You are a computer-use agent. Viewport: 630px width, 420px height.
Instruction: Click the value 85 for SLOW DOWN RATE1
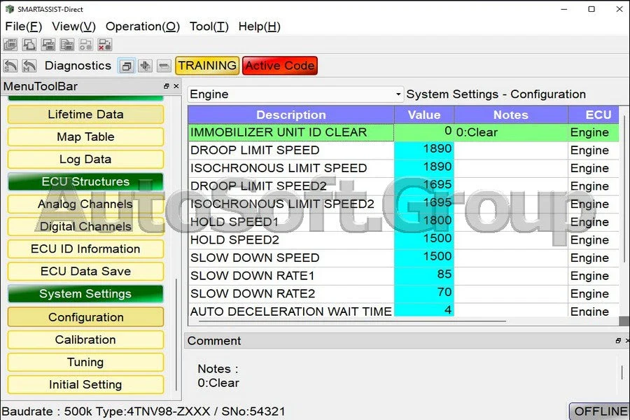click(424, 275)
